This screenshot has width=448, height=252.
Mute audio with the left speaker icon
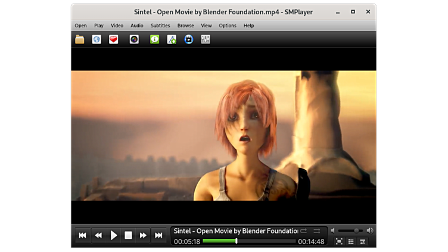[x=334, y=231]
